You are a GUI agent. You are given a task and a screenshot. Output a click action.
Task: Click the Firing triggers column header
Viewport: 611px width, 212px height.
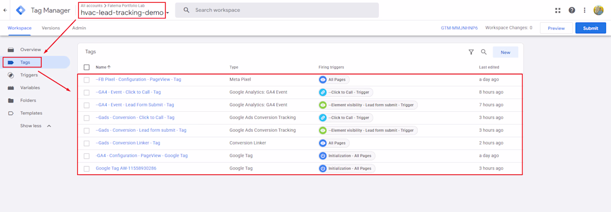[331, 67]
